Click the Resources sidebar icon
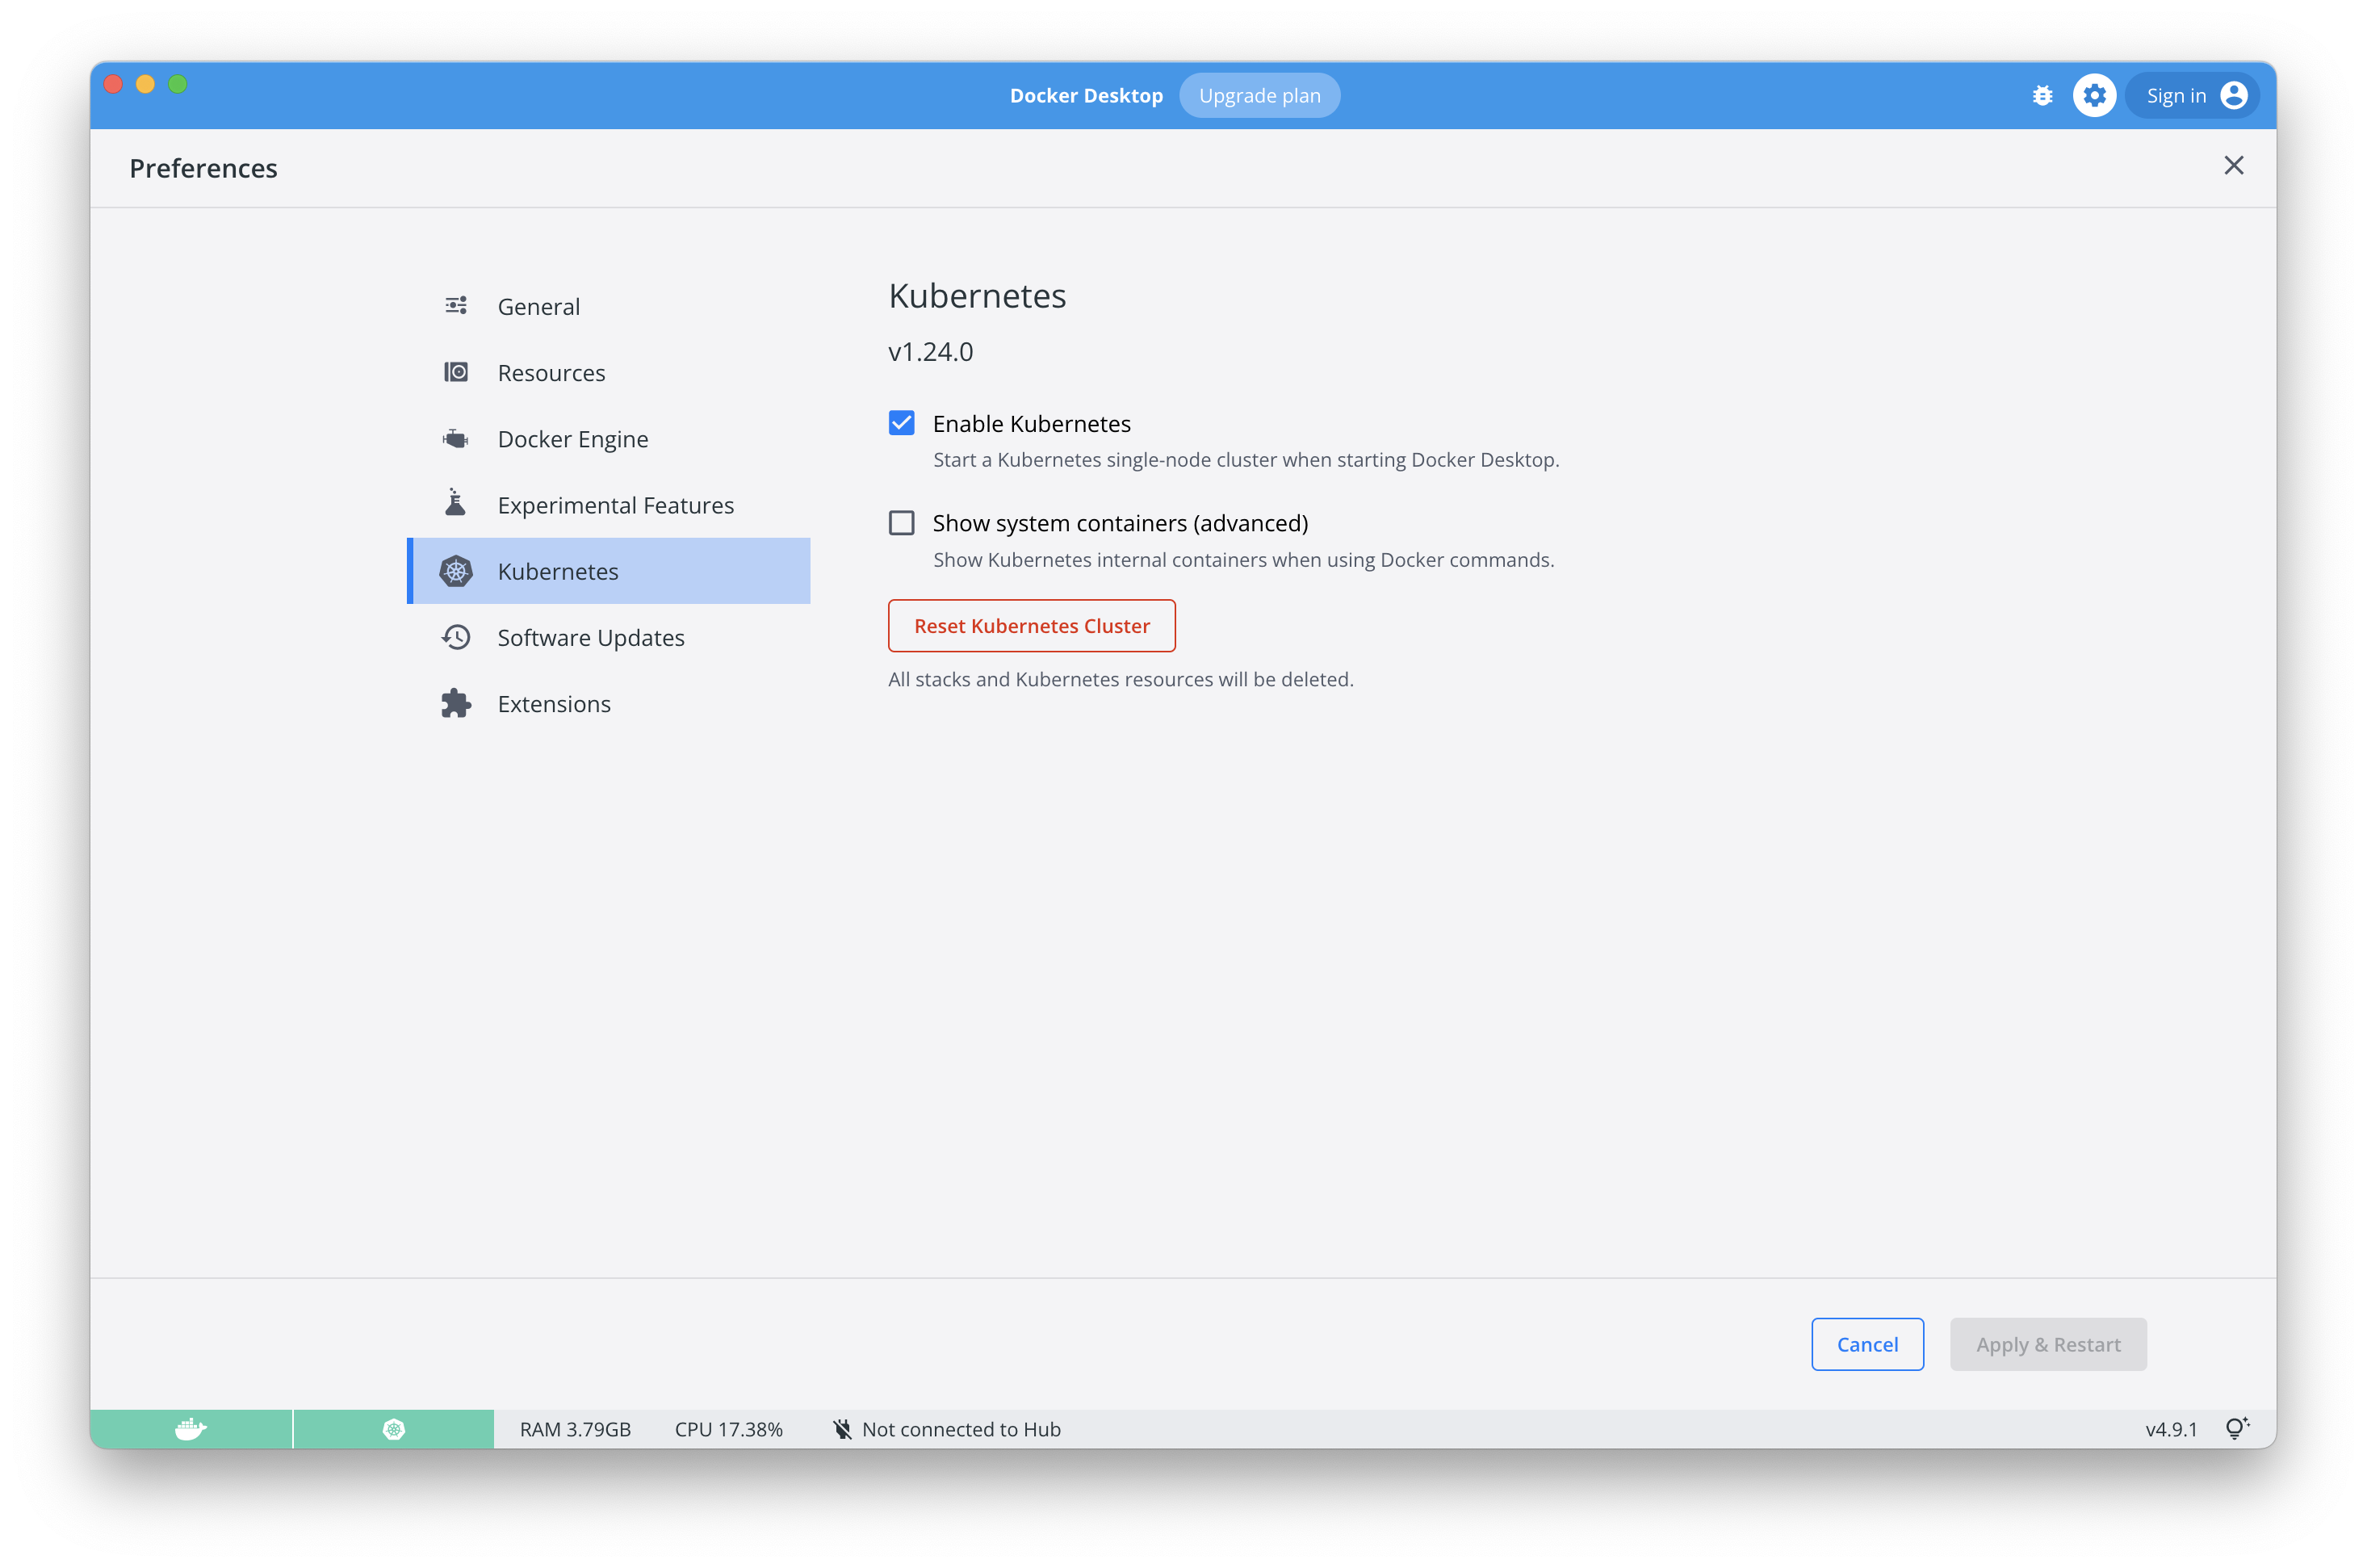Image resolution: width=2367 pixels, height=1568 pixels. pyautogui.click(x=457, y=371)
